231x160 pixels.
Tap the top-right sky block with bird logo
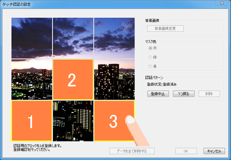(x=114, y=38)
